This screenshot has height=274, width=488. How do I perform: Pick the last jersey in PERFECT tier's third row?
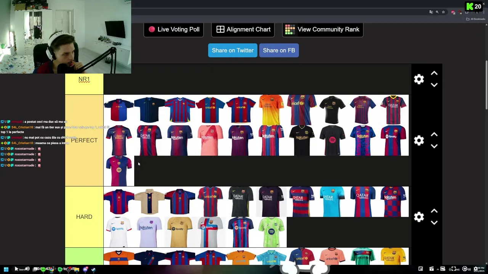pyautogui.click(x=119, y=171)
